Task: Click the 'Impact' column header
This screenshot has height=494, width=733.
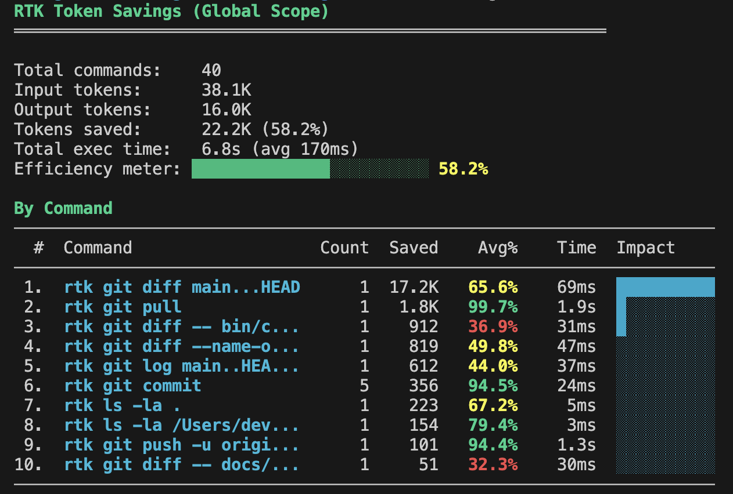Action: tap(646, 248)
